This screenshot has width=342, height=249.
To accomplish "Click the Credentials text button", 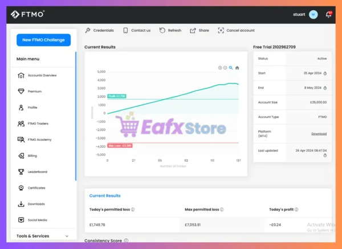I will tap(103, 31).
